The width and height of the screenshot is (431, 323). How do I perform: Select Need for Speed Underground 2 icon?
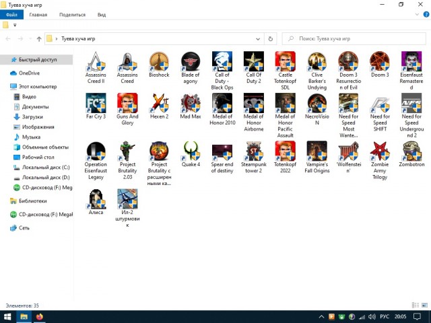click(411, 103)
